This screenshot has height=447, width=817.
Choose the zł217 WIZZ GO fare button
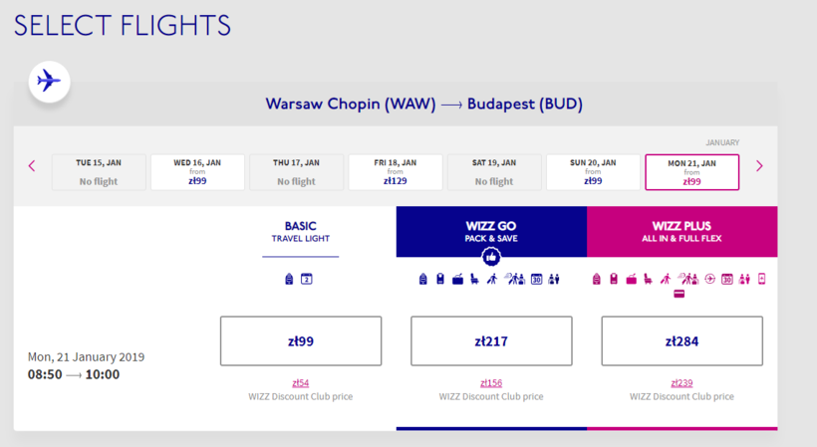pyautogui.click(x=491, y=340)
